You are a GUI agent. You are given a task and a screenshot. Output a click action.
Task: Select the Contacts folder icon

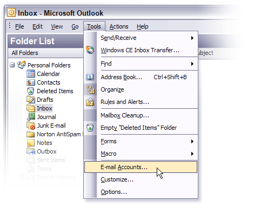pos(31,82)
